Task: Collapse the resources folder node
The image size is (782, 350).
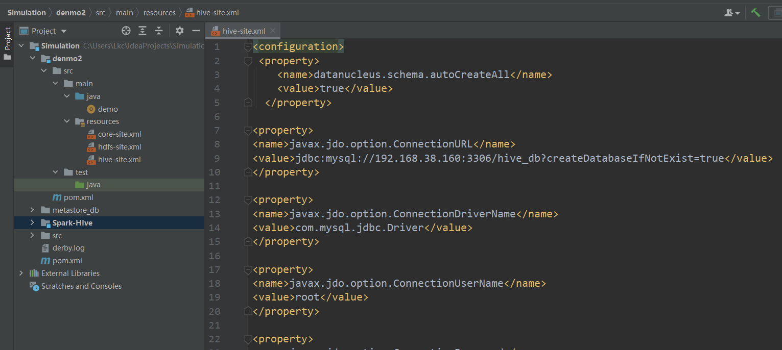Action: pyautogui.click(x=67, y=121)
